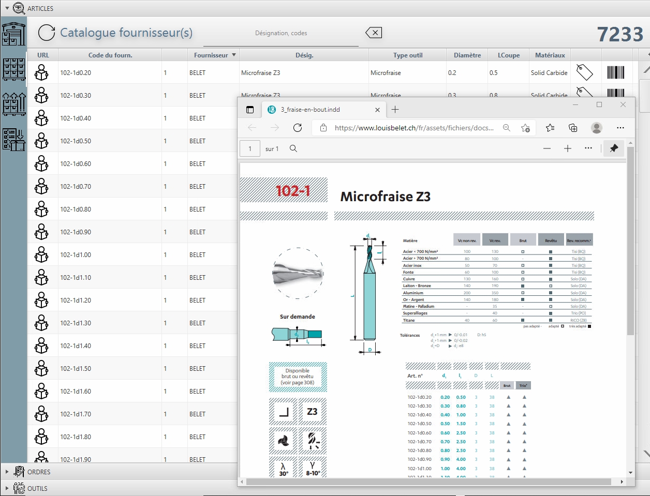Click the Désig. column header
Viewport: 650px width, 496px height.
pyautogui.click(x=304, y=55)
